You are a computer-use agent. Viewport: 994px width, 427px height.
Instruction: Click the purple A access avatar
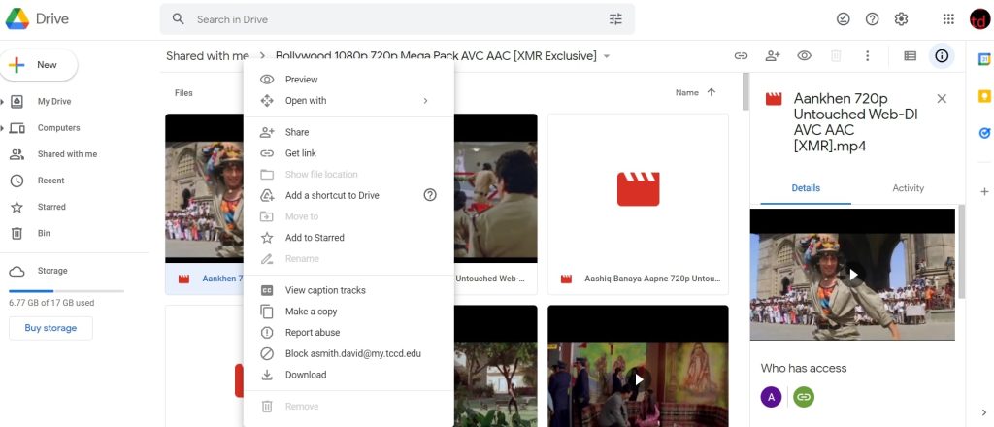[771, 397]
